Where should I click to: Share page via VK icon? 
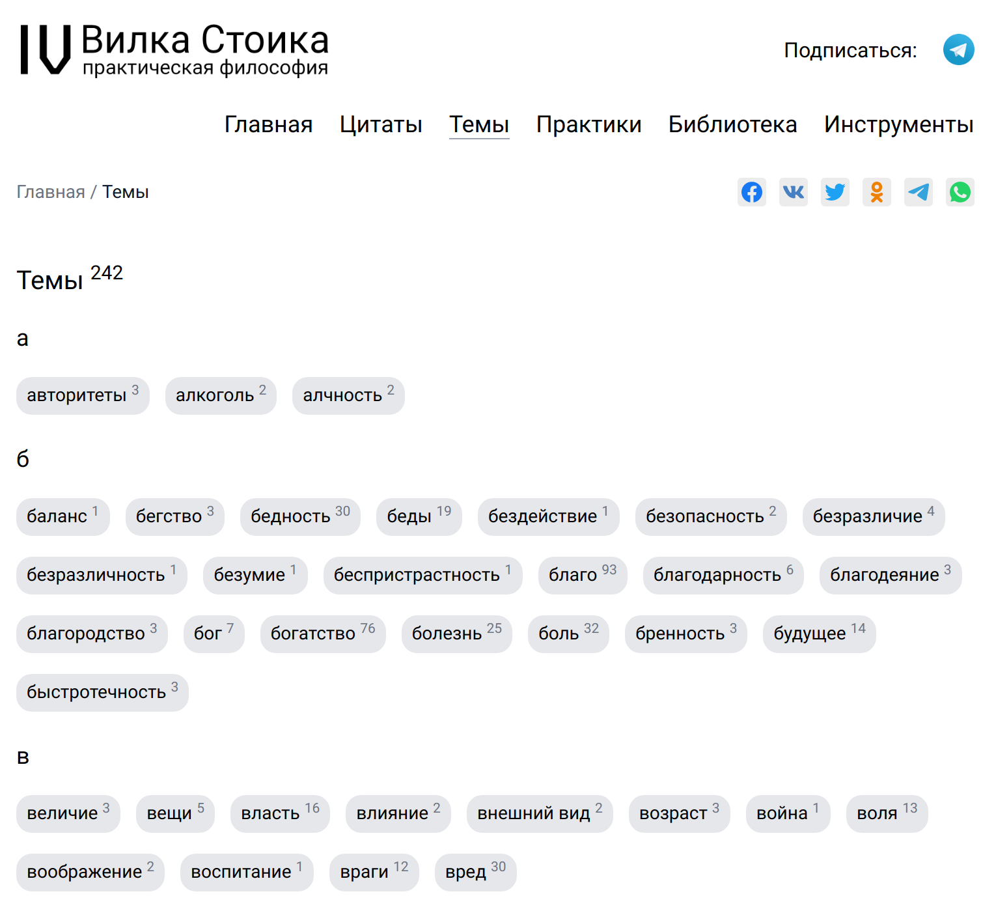pos(793,192)
